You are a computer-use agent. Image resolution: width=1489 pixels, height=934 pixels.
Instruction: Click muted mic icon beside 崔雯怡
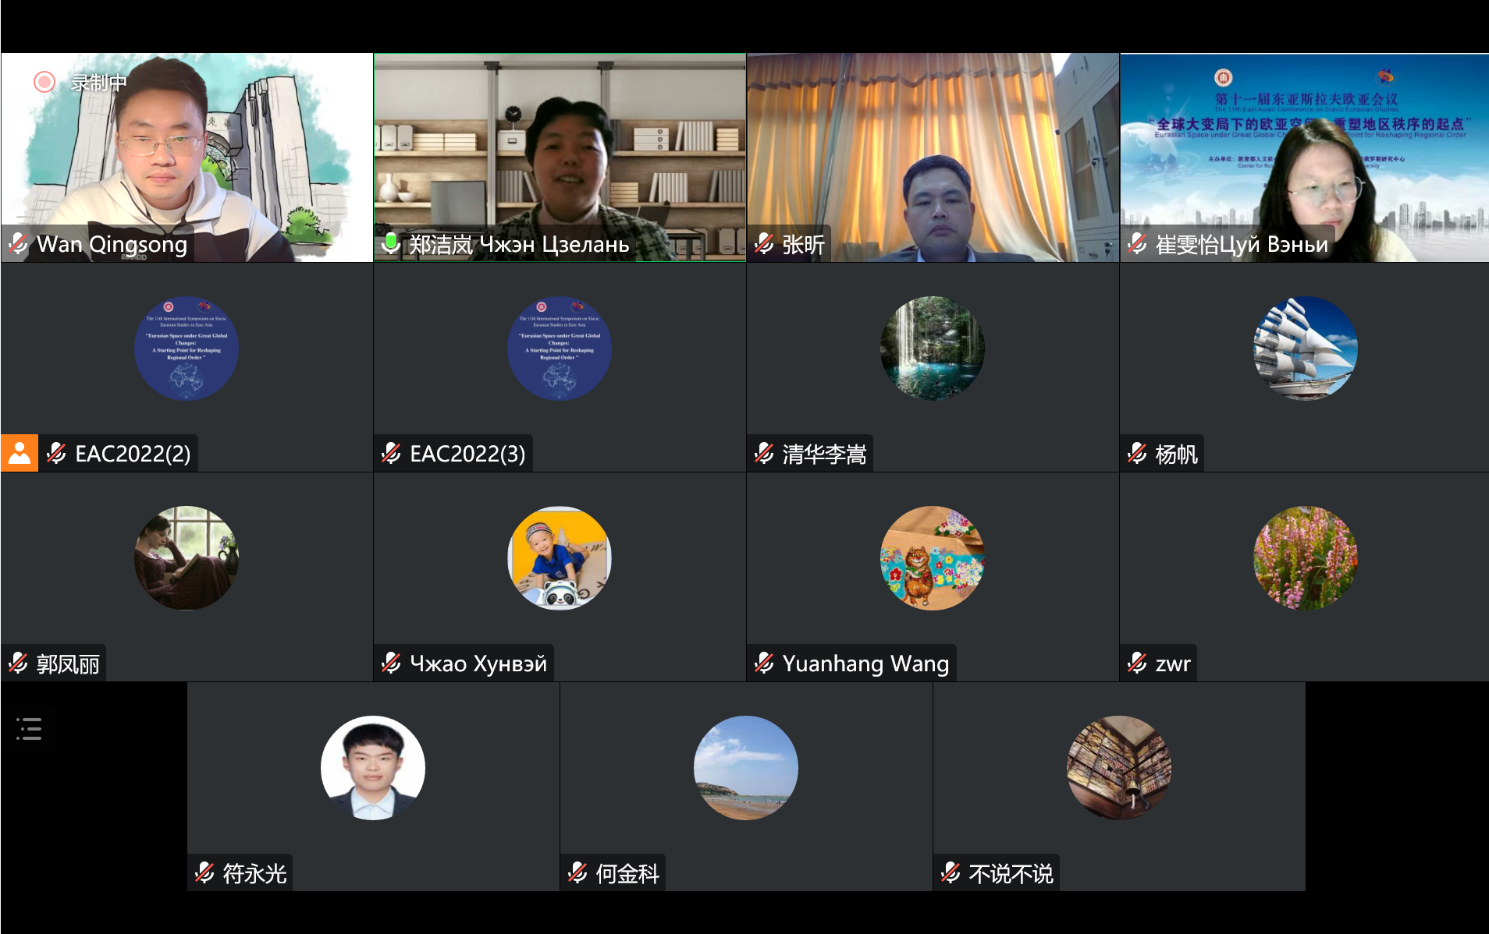tap(1138, 244)
